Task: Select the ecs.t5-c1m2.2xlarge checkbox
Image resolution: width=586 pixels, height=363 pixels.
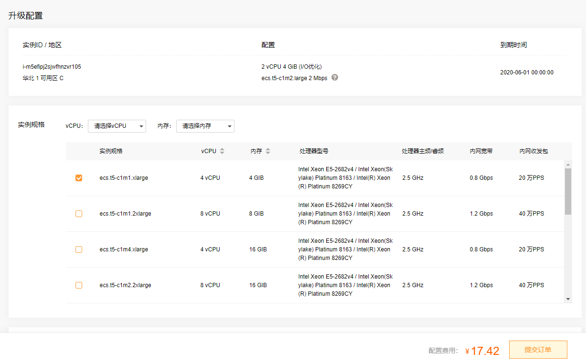Action: point(79,285)
